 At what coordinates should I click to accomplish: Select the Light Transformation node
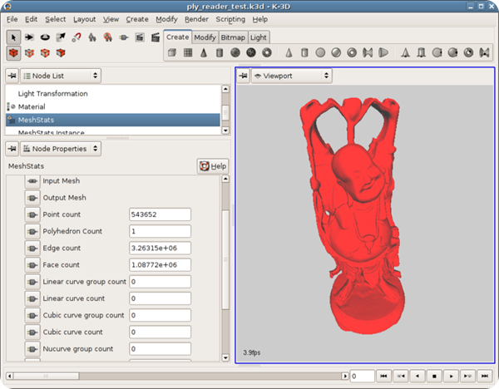(112, 94)
